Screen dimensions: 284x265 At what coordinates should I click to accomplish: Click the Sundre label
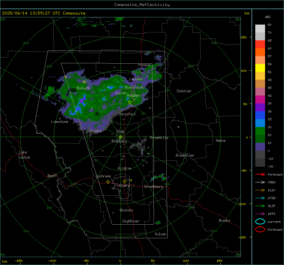(96, 130)
